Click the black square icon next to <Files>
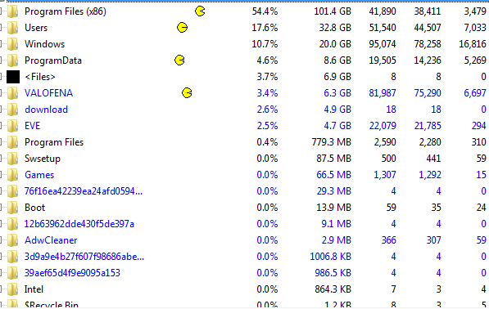489x309 pixels. tap(13, 77)
